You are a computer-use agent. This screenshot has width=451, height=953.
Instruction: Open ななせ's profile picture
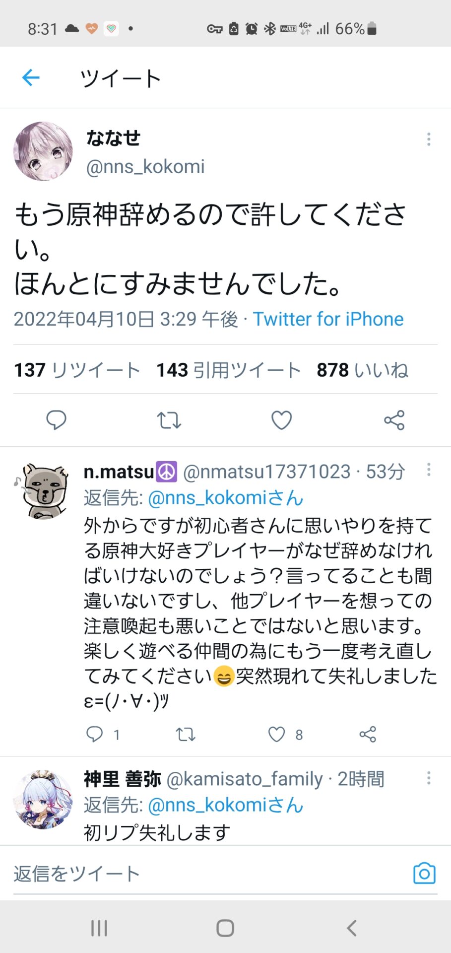coord(43,151)
